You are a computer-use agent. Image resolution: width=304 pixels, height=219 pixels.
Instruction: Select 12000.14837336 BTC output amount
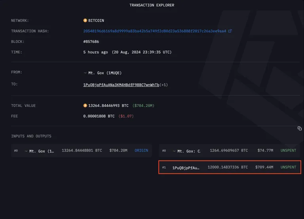tap(228, 167)
